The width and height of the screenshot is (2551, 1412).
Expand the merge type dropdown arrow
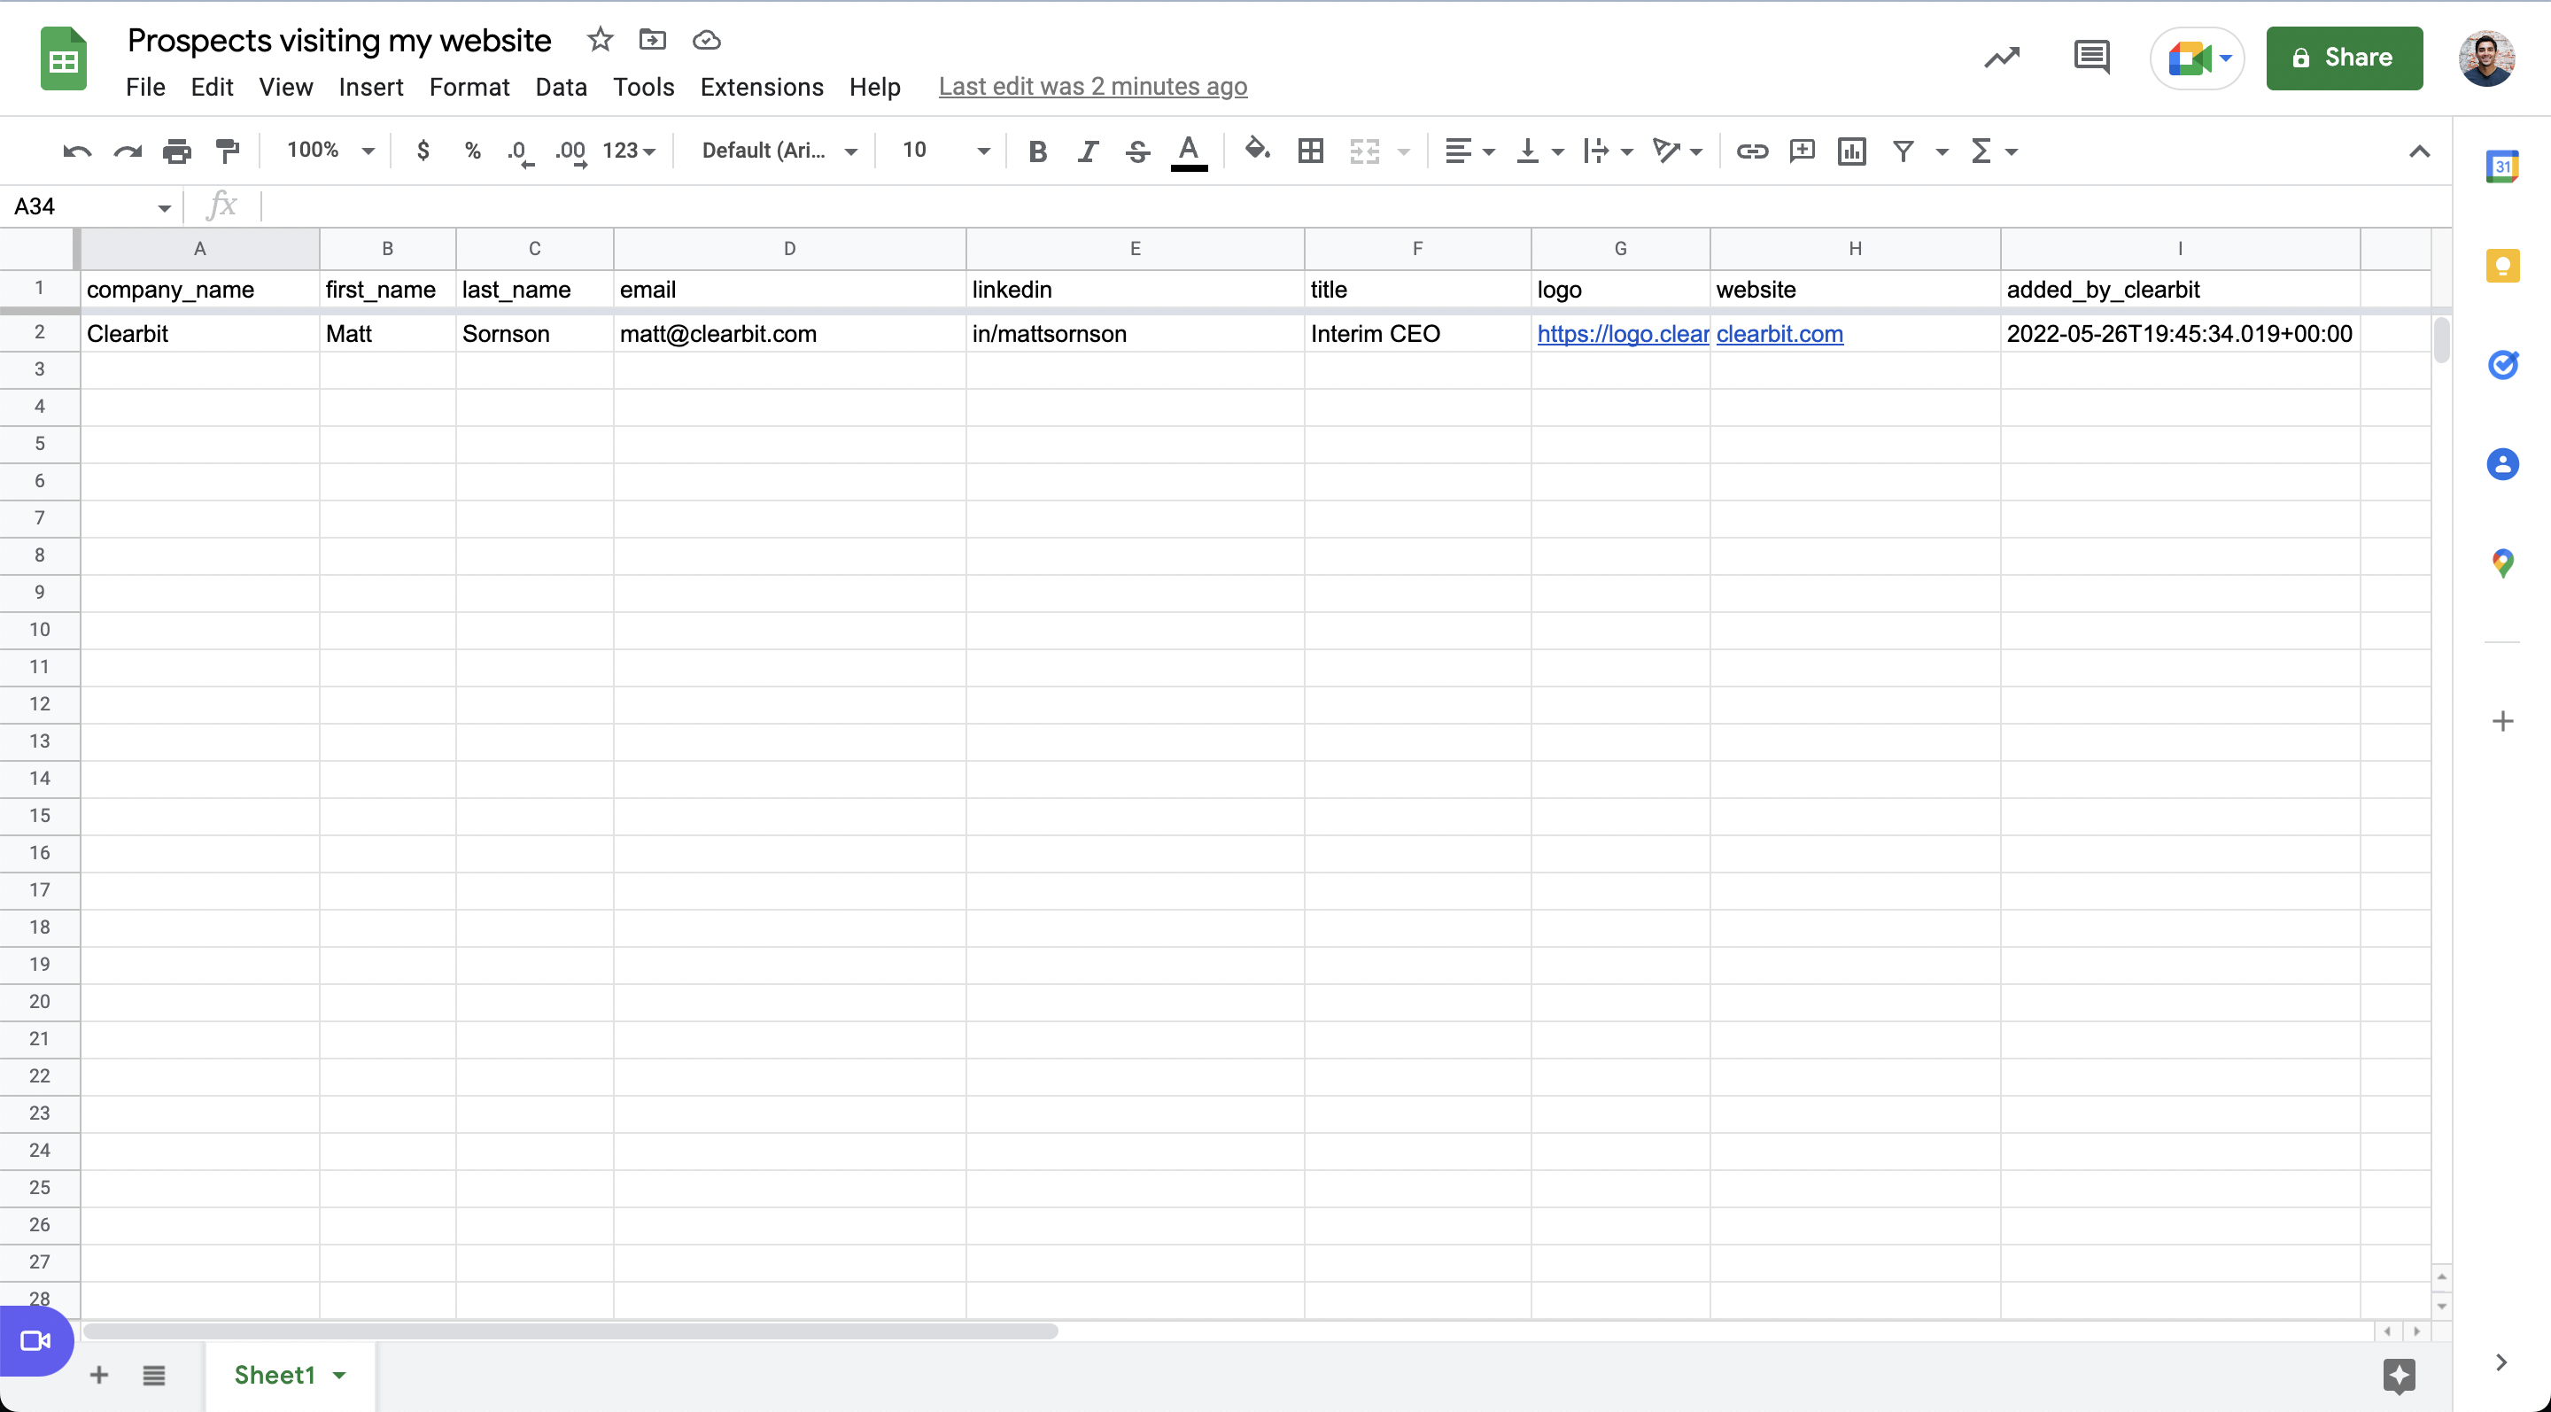tap(1403, 151)
